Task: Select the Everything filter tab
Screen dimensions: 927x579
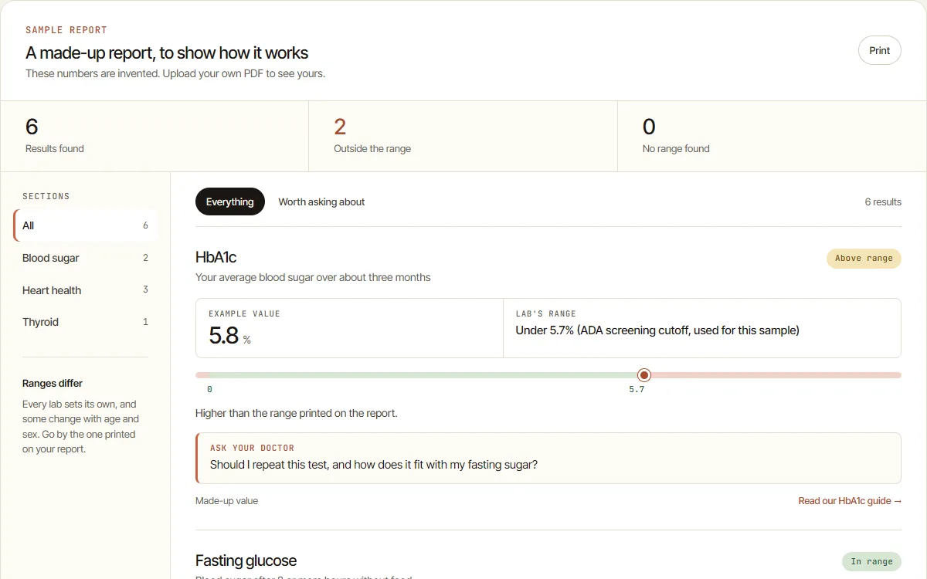Action: point(229,201)
